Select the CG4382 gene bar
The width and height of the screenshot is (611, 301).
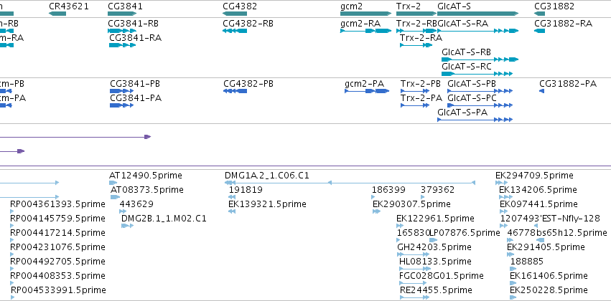pyautogui.click(x=235, y=14)
